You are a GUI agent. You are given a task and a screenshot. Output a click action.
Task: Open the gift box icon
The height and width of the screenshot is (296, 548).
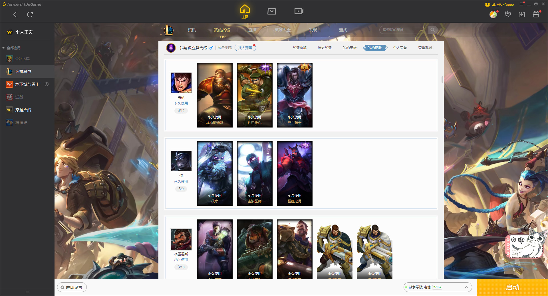point(536,14)
